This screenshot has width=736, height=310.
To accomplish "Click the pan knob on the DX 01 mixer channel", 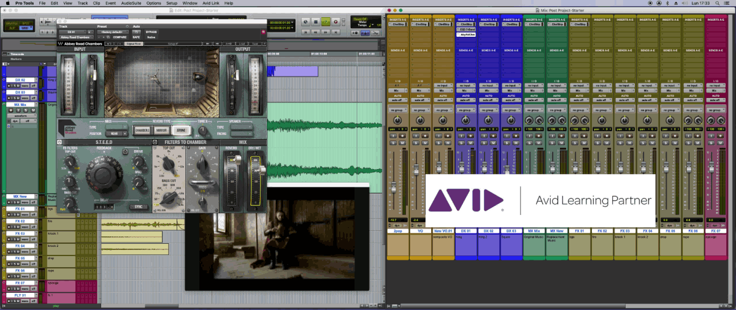I will click(x=466, y=122).
